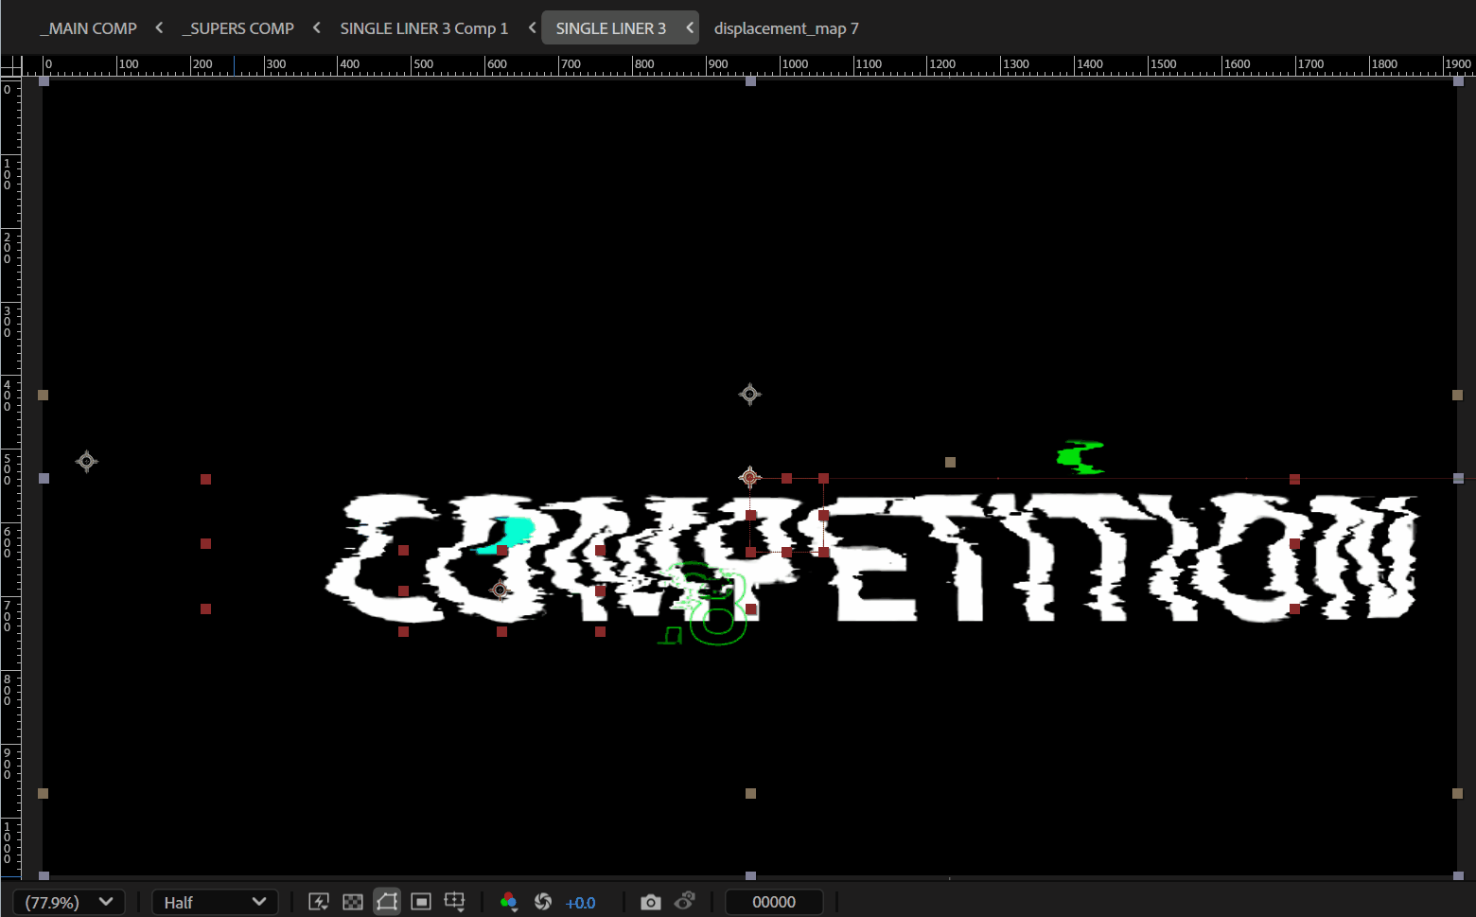
Task: Toggle the Region of Interest button
Action: pyautogui.click(x=421, y=902)
